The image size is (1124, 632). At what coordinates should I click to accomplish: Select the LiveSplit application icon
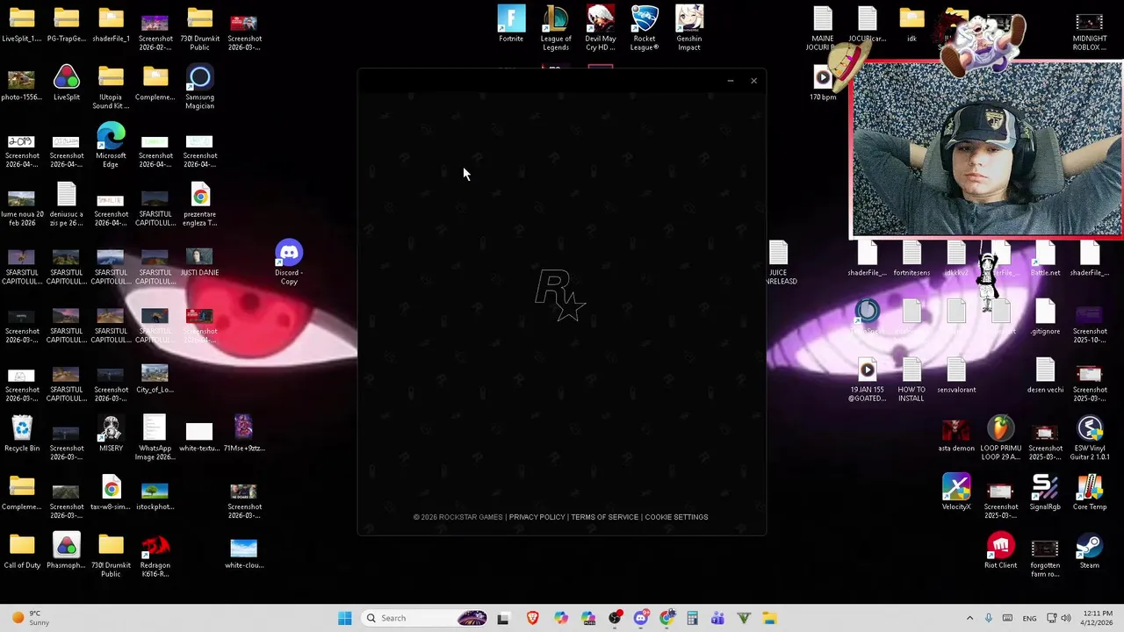67,83
